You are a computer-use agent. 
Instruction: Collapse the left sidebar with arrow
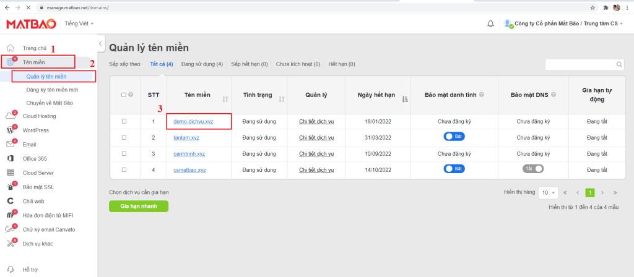pos(101,43)
